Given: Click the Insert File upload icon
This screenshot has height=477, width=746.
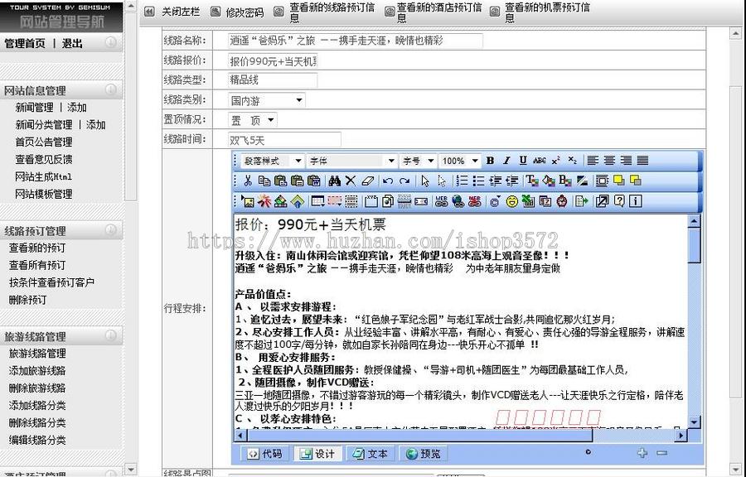Looking at the screenshot, I should coord(298,201).
